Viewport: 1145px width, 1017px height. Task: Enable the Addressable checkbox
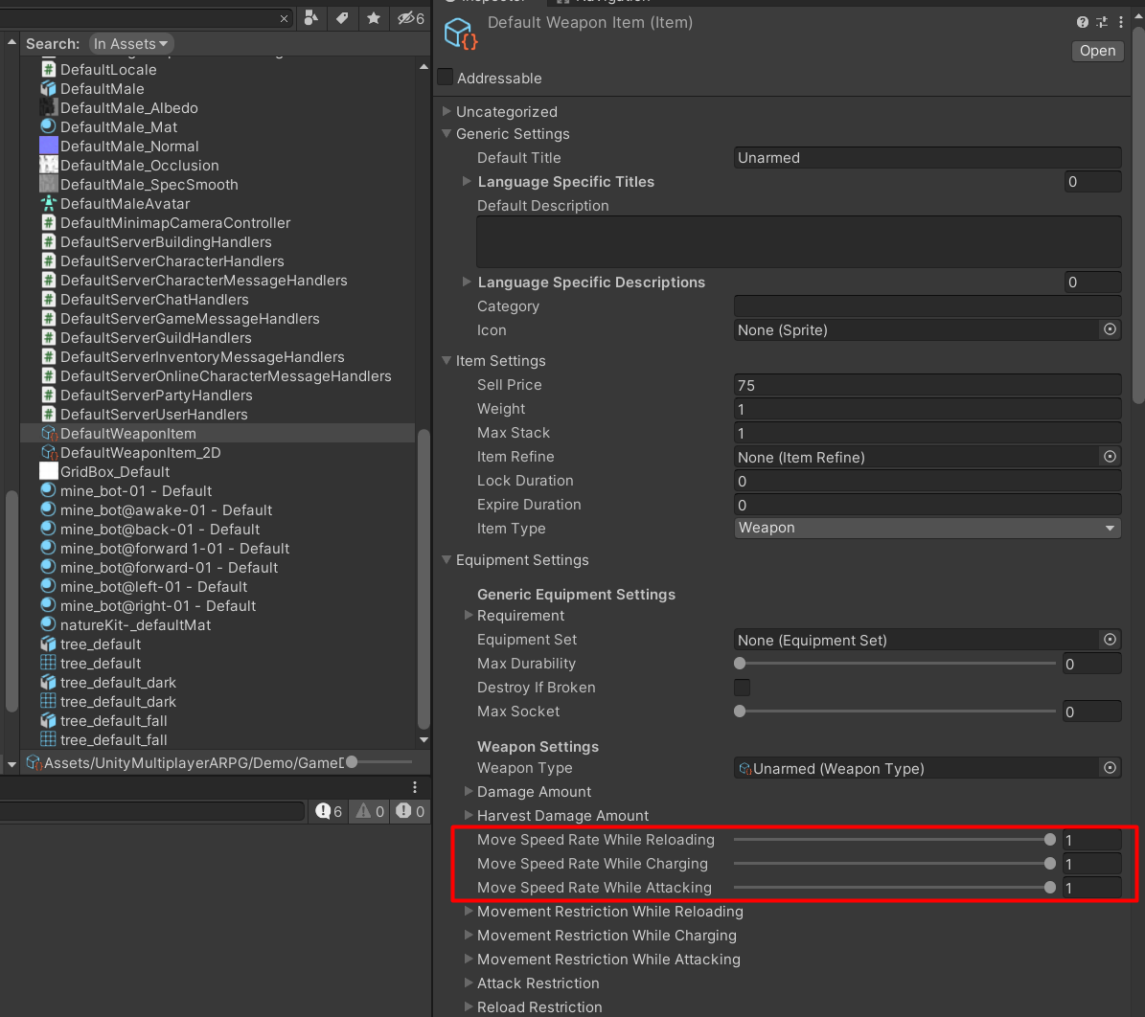[445, 78]
